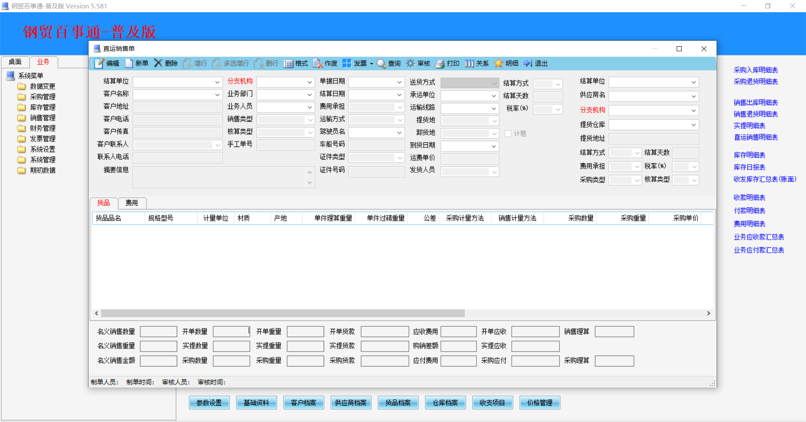Open 供应商档案 supplier records
Viewport: 806px width, 422px height.
tap(351, 403)
